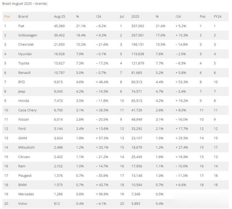
Task: Select the Renault brand name
Action: coord(24,73)
